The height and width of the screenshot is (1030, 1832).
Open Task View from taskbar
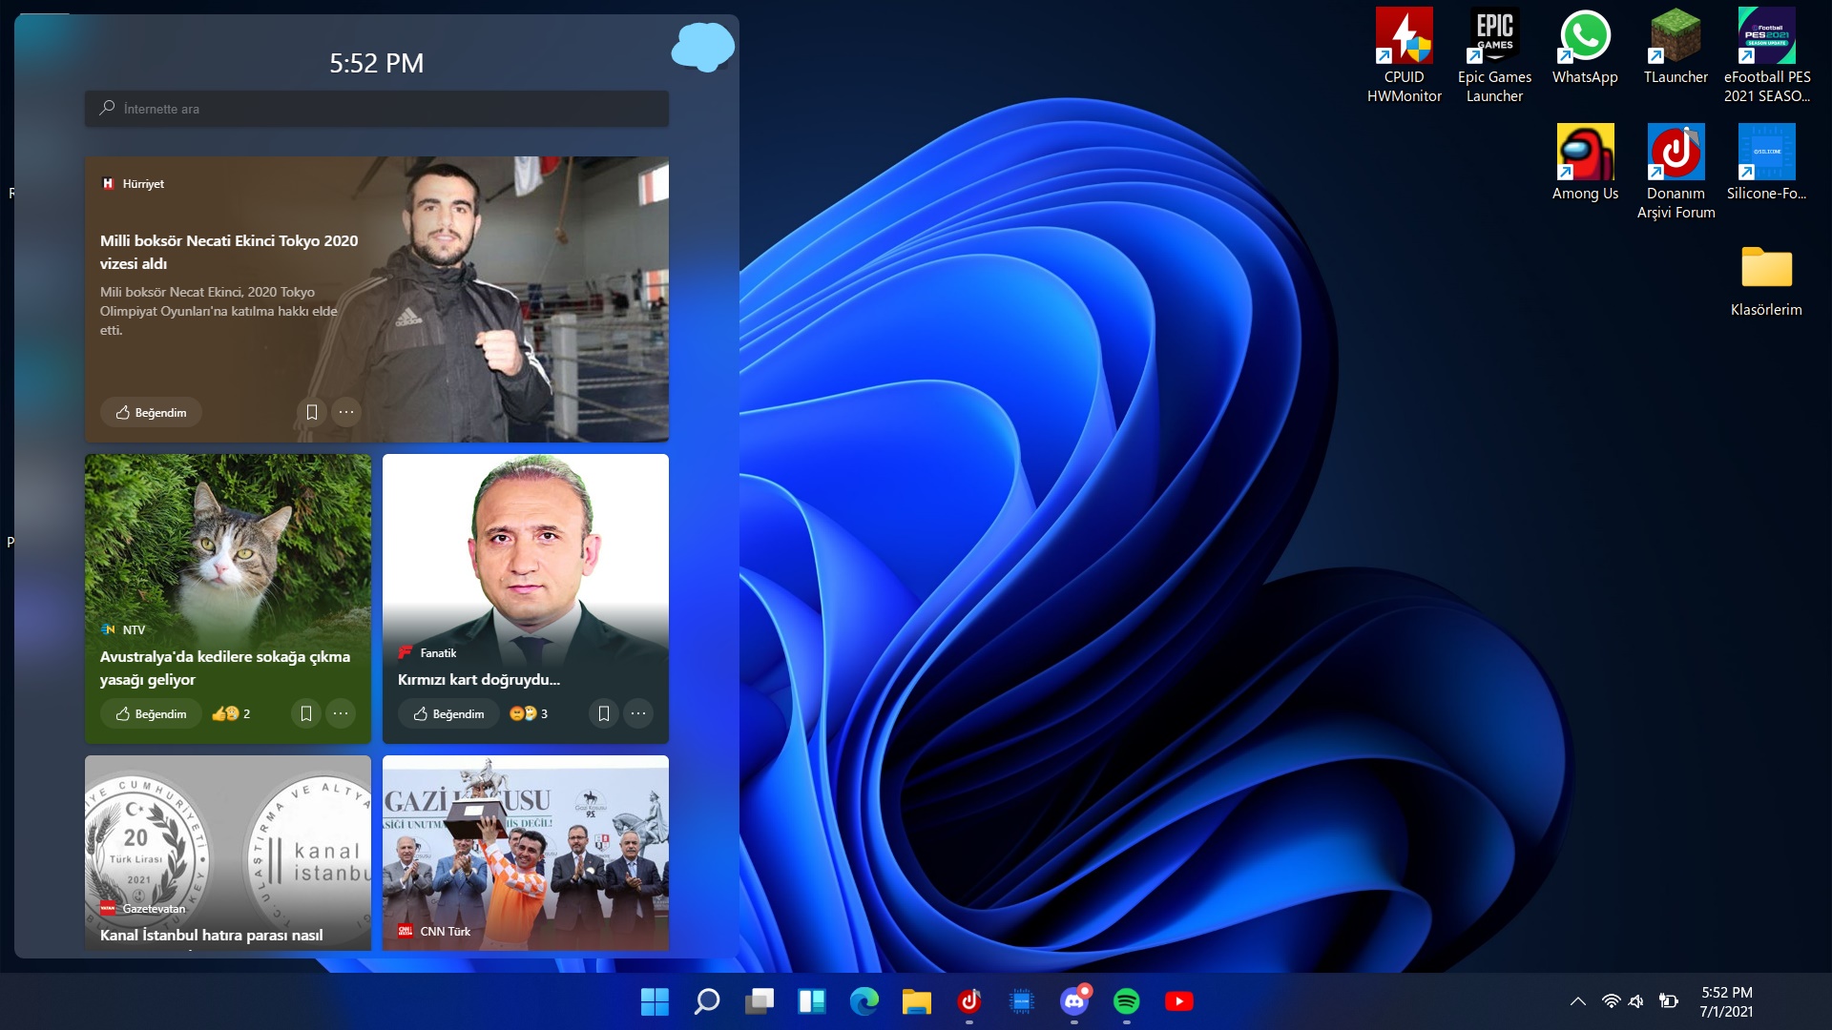[x=760, y=1001]
